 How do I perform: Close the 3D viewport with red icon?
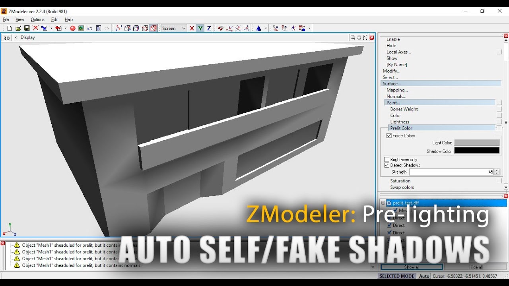[372, 37]
